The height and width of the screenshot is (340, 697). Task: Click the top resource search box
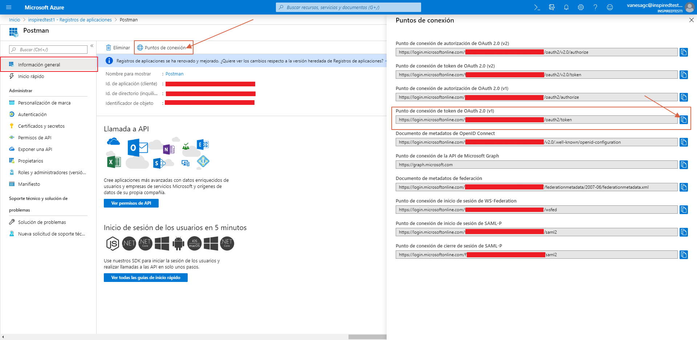point(348,7)
